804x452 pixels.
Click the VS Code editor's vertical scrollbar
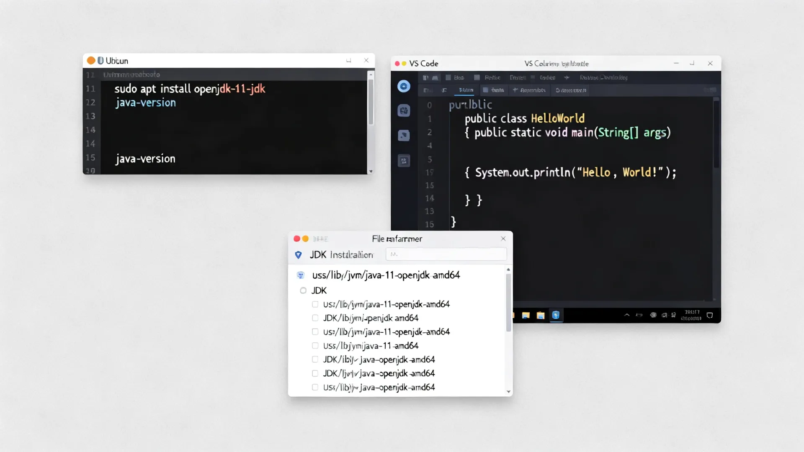[x=716, y=134]
